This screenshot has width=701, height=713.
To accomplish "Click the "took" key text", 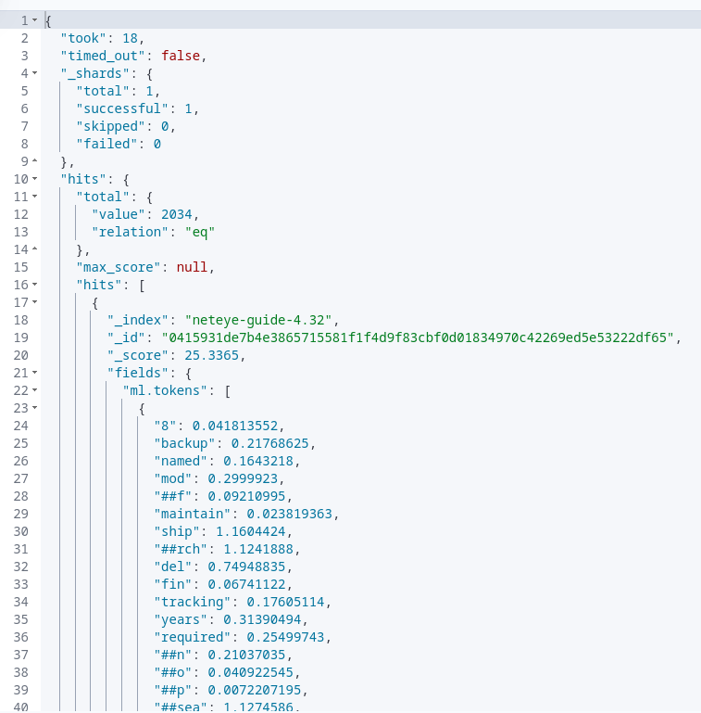I will point(83,38).
